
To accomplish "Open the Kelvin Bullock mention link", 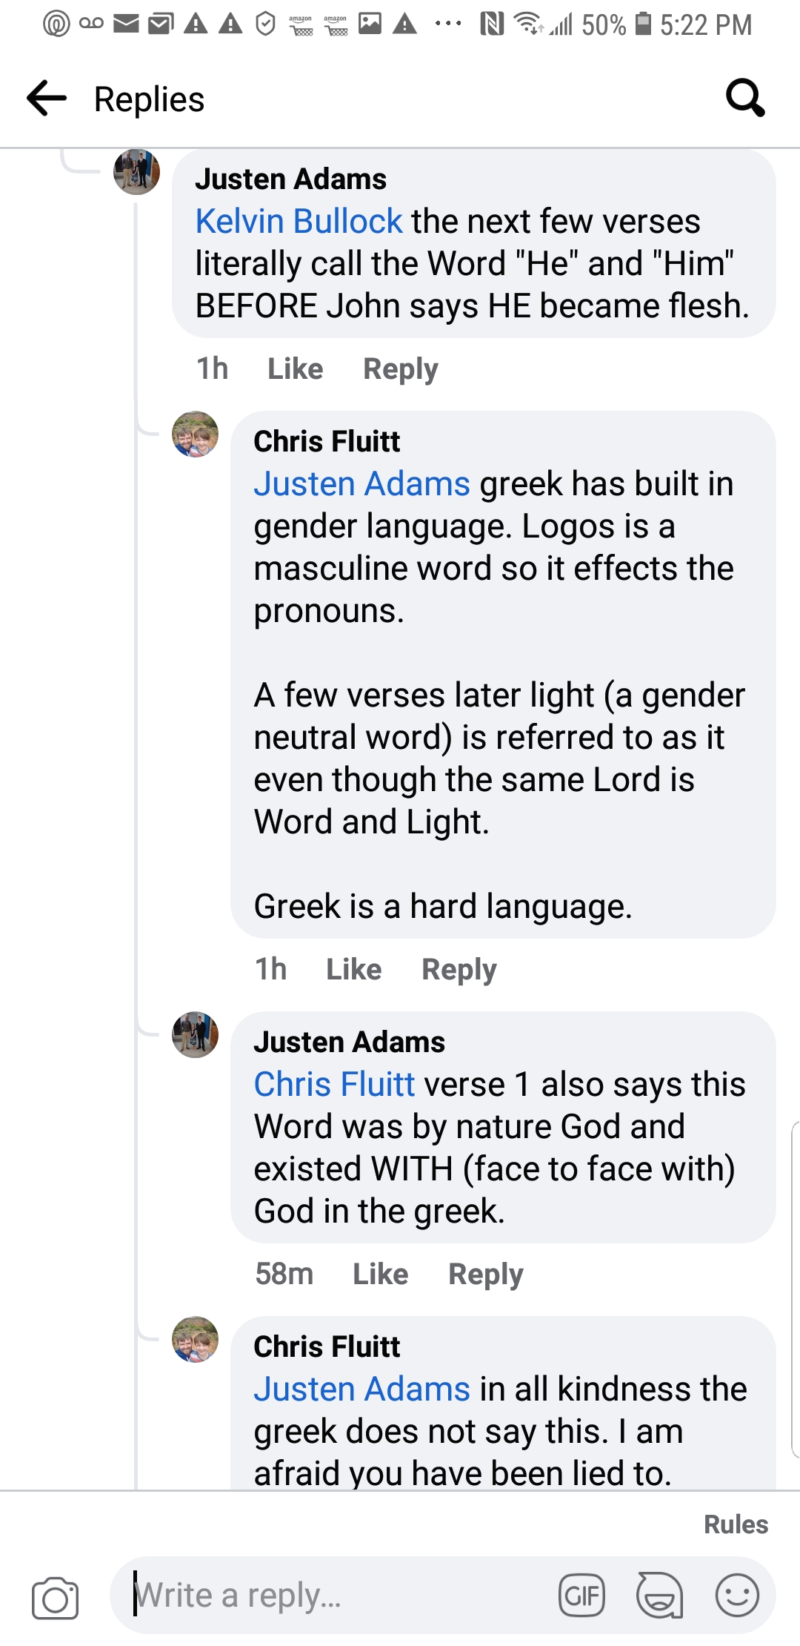I will 299,221.
